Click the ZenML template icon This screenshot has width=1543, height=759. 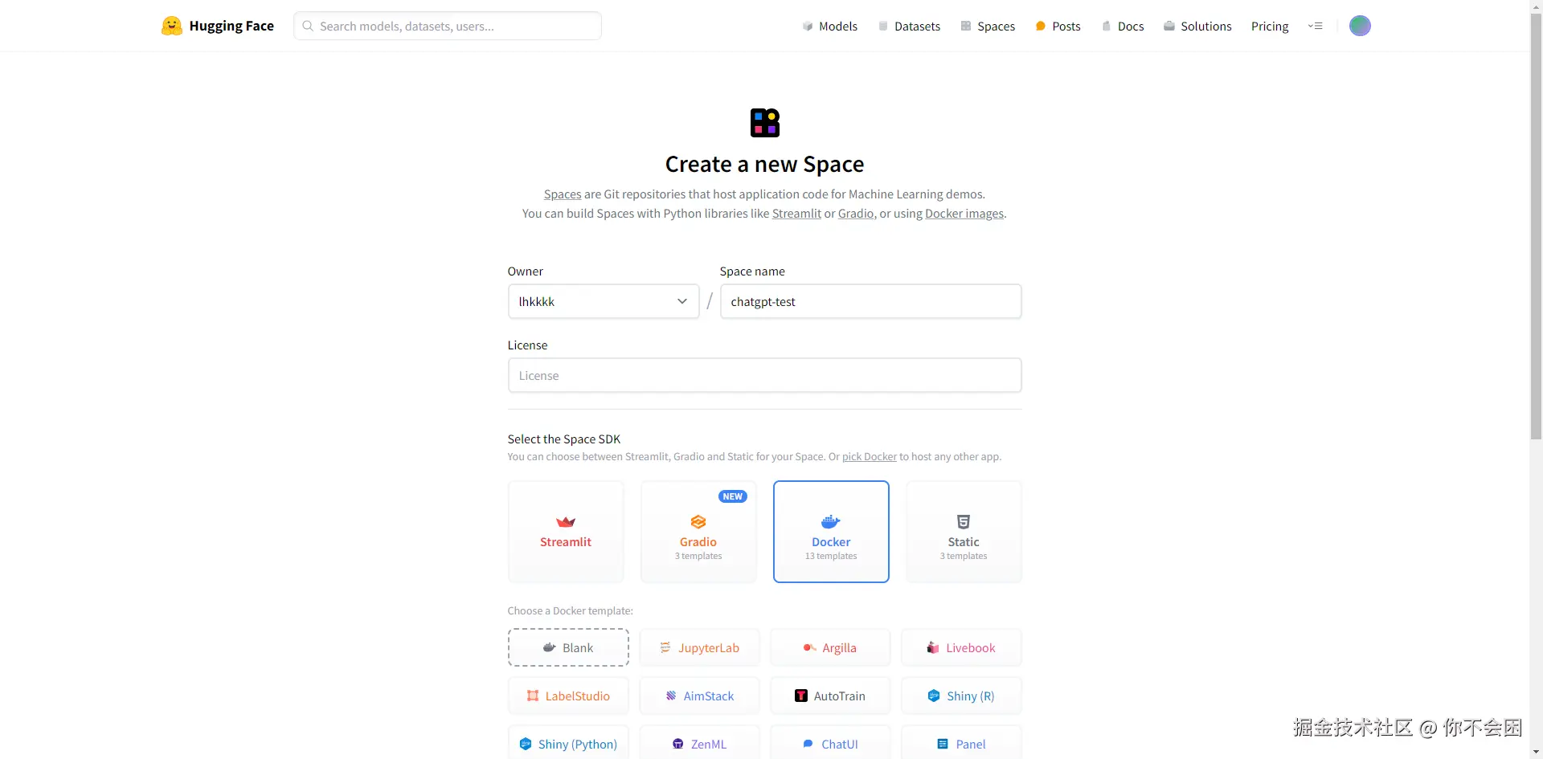pos(678,744)
